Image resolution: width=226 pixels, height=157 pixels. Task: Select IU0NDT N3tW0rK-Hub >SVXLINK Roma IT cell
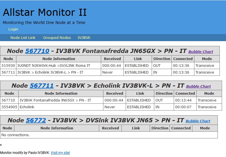[x=59, y=66]
